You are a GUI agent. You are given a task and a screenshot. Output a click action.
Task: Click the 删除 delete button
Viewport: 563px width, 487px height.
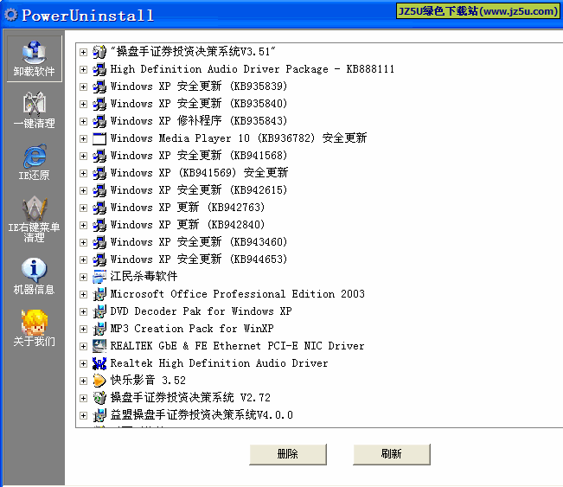click(288, 454)
